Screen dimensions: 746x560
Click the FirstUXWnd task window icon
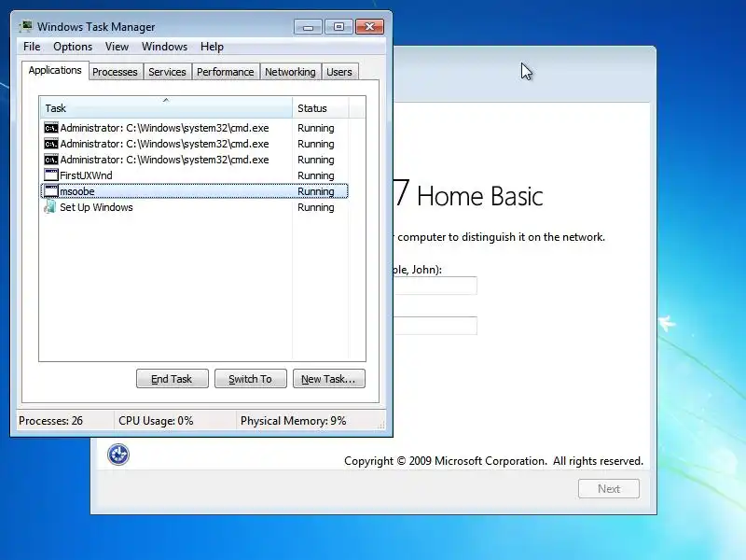pos(51,175)
